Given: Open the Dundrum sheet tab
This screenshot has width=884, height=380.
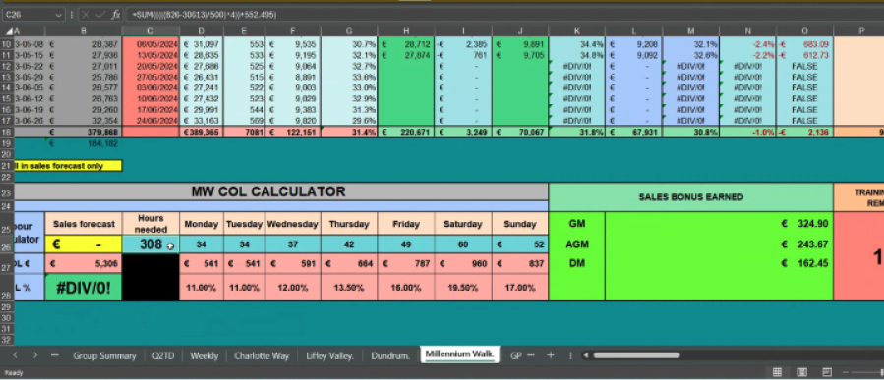Looking at the screenshot, I should 390,355.
